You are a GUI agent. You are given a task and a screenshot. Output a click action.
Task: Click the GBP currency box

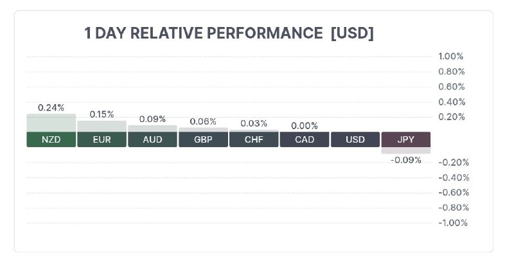[203, 139]
